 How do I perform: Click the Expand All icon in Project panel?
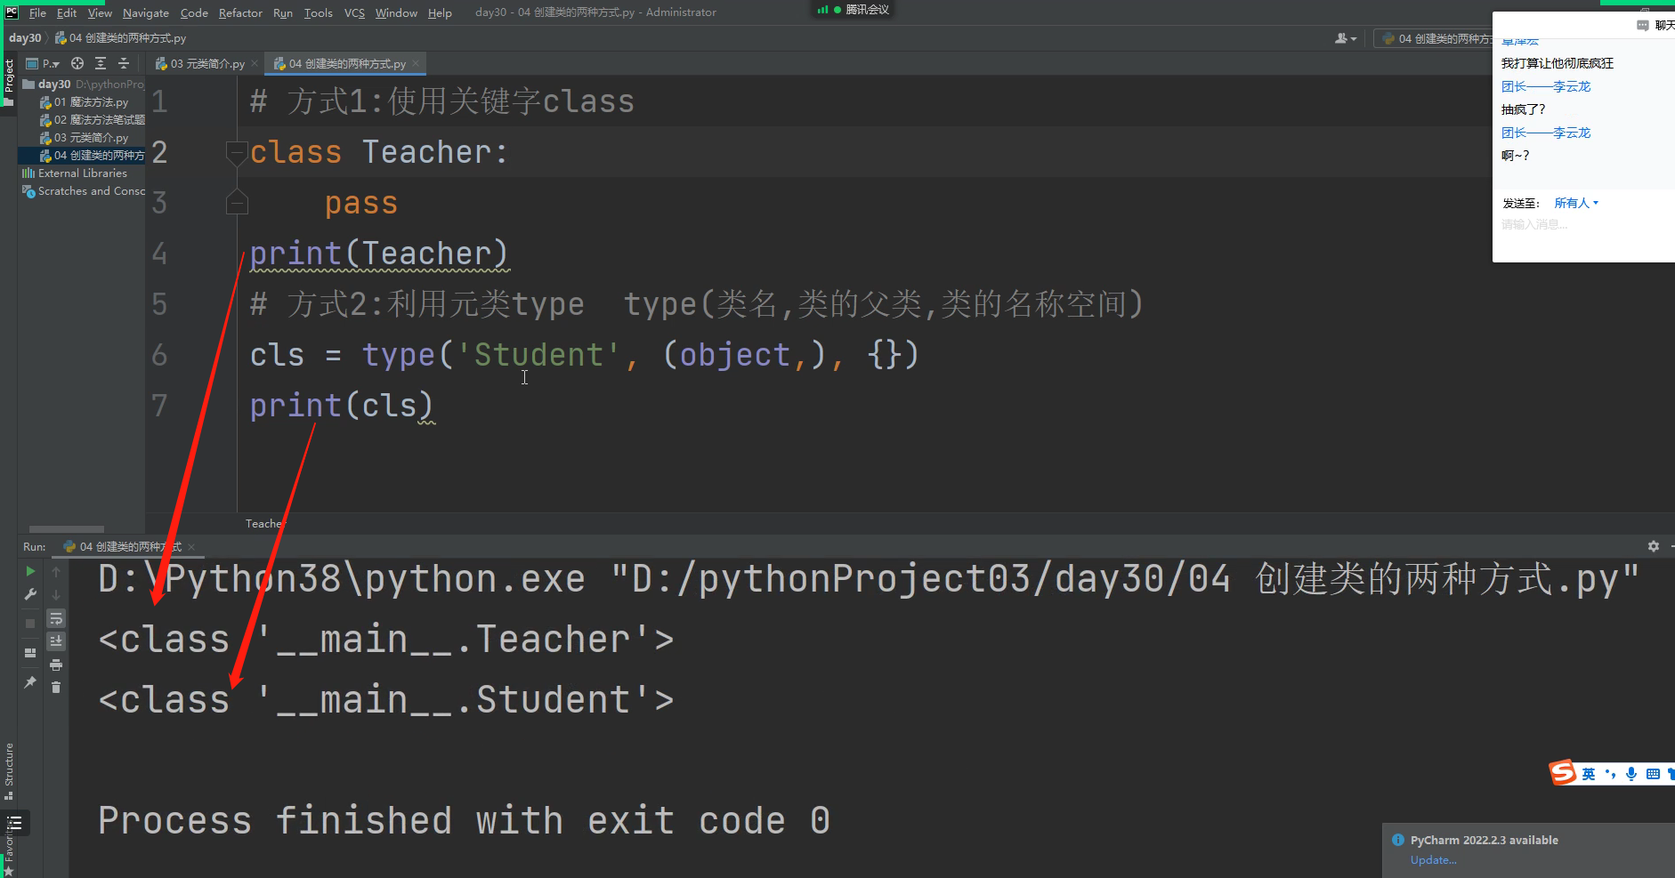point(101,63)
